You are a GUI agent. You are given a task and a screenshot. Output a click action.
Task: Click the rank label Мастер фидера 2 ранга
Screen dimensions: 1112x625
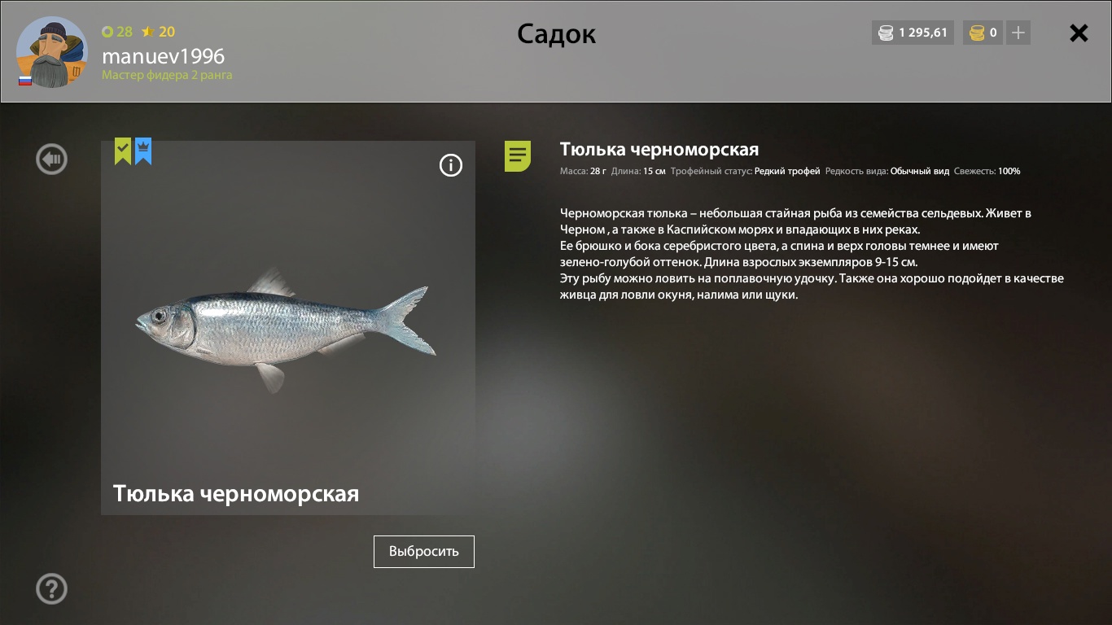pos(167,75)
